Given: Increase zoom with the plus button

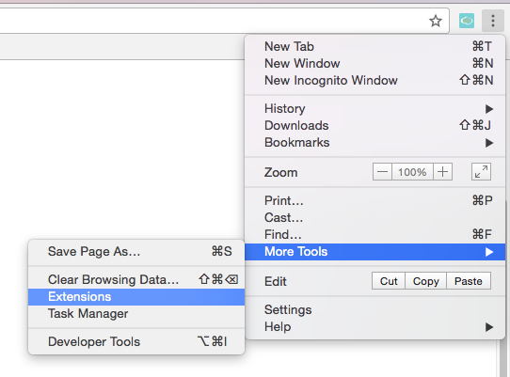Looking at the screenshot, I should click(x=442, y=172).
